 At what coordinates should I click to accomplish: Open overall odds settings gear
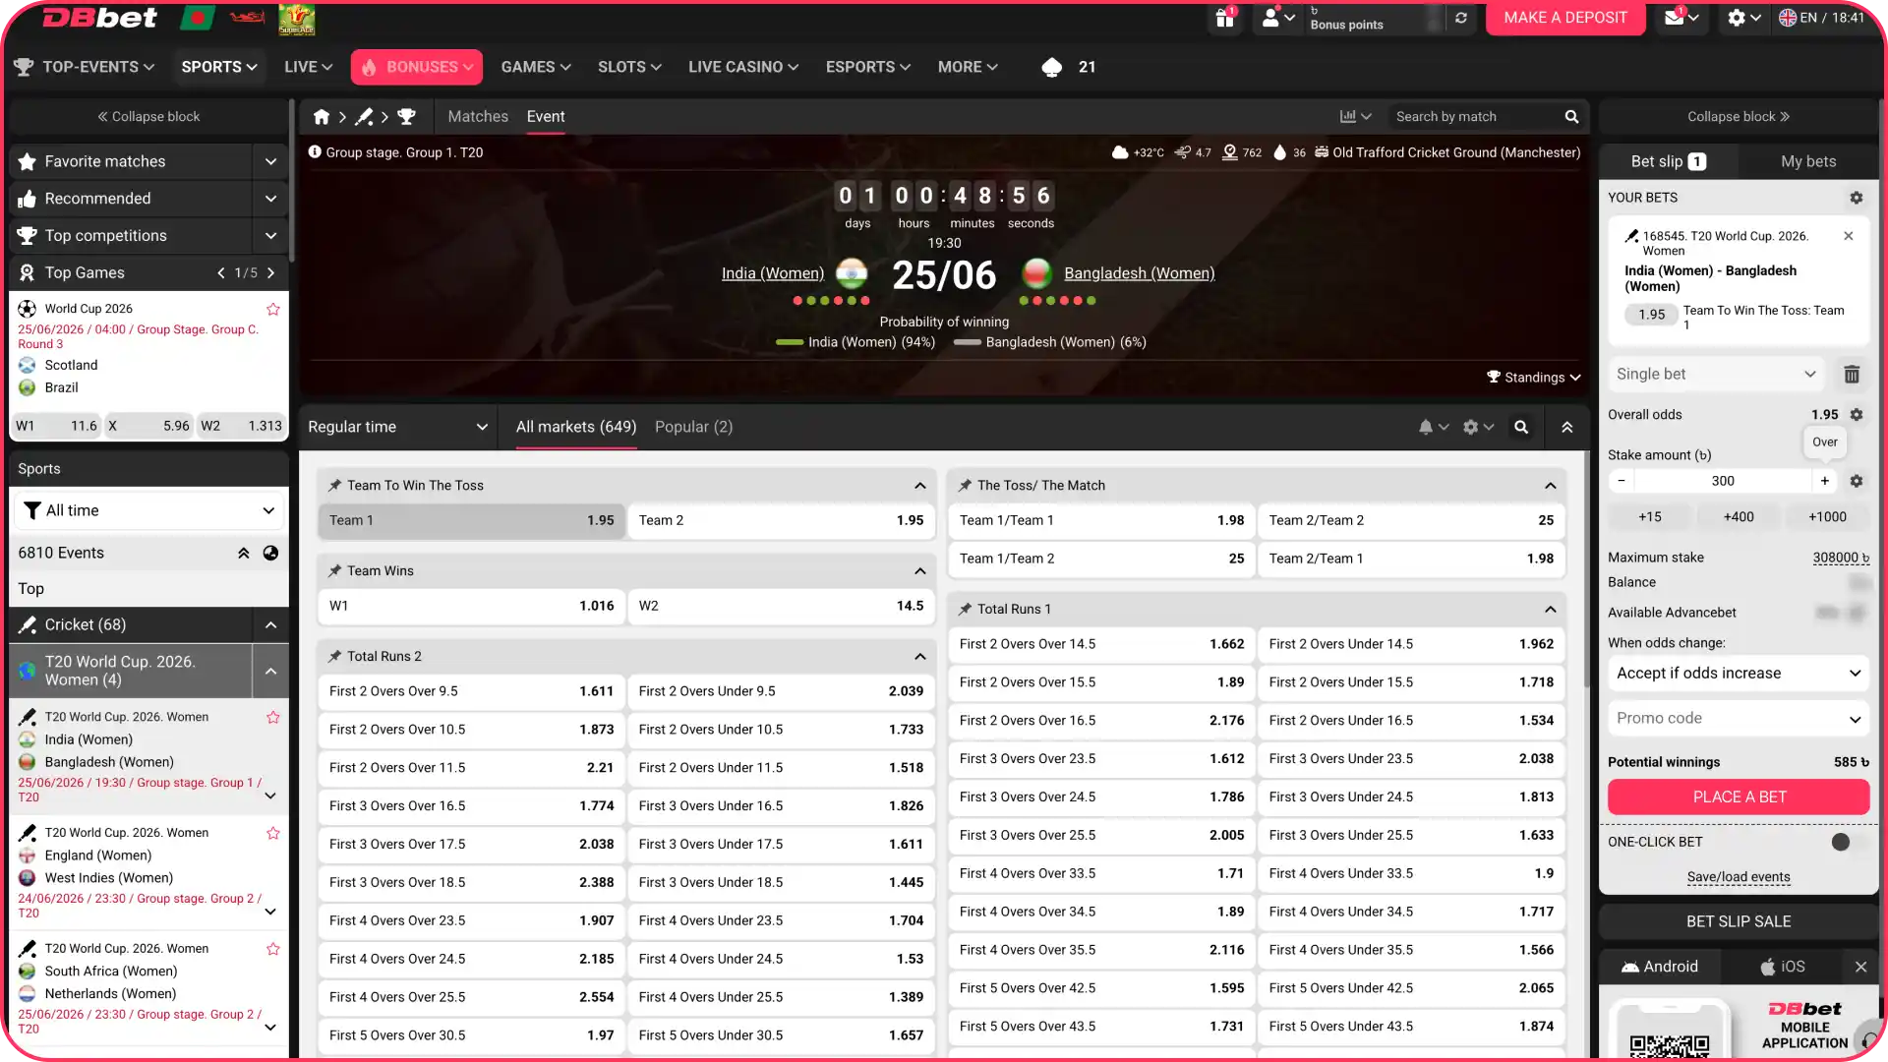click(x=1857, y=415)
